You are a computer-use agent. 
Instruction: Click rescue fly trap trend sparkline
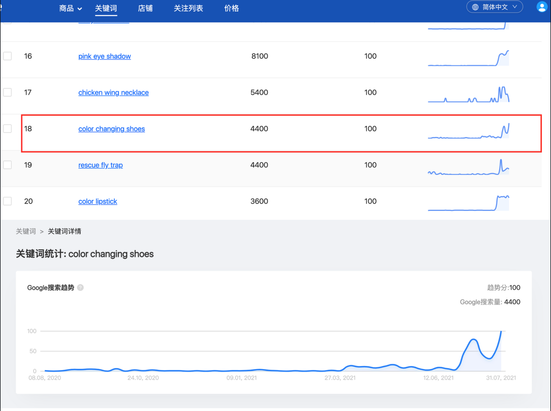tap(468, 167)
